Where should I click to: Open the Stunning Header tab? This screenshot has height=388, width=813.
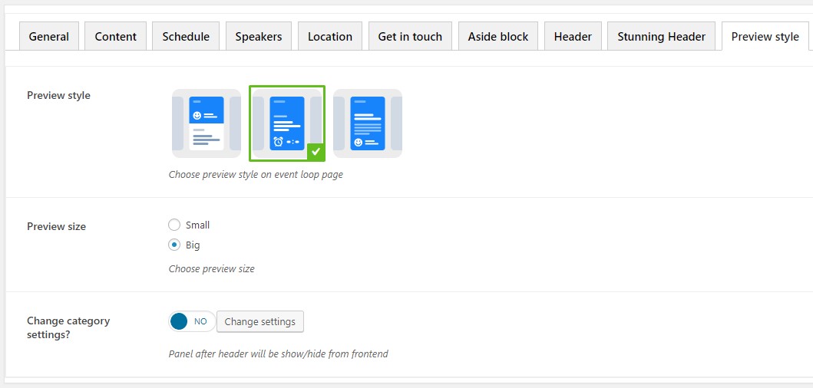point(661,37)
